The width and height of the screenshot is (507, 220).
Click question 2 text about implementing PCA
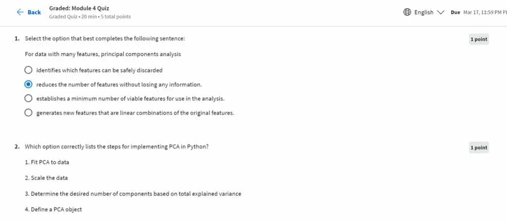pos(116,147)
